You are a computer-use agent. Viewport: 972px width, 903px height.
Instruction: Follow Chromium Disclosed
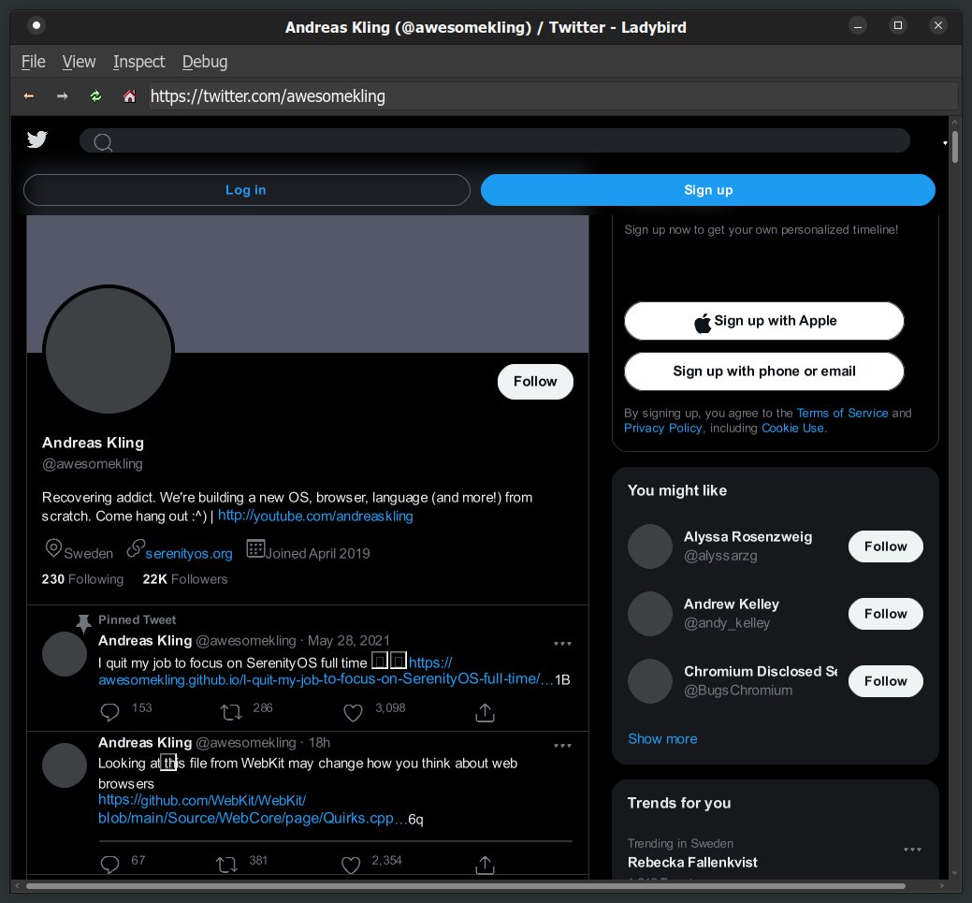[x=885, y=681]
